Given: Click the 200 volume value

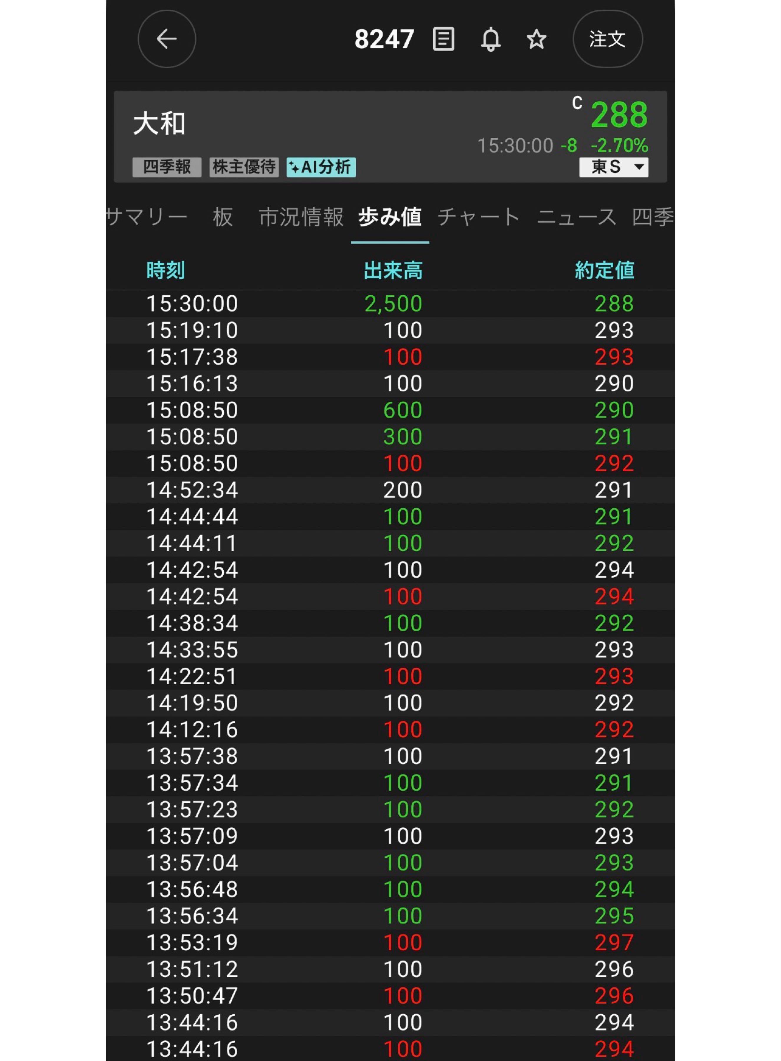Looking at the screenshot, I should click(403, 490).
